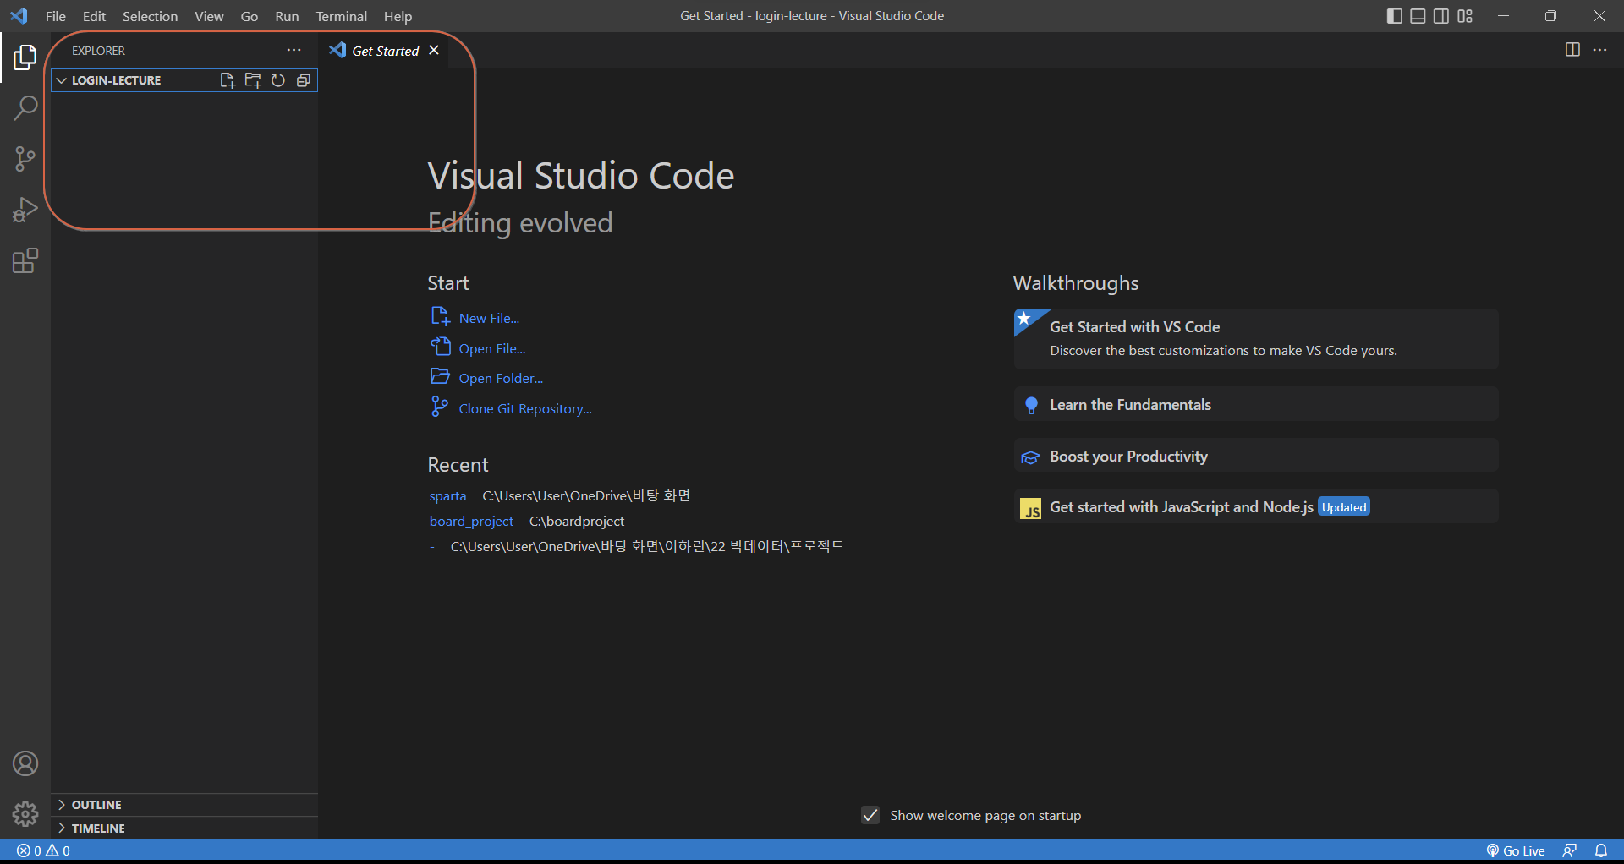Collapse all folders in explorer
This screenshot has height=864, width=1624.
coord(303,80)
